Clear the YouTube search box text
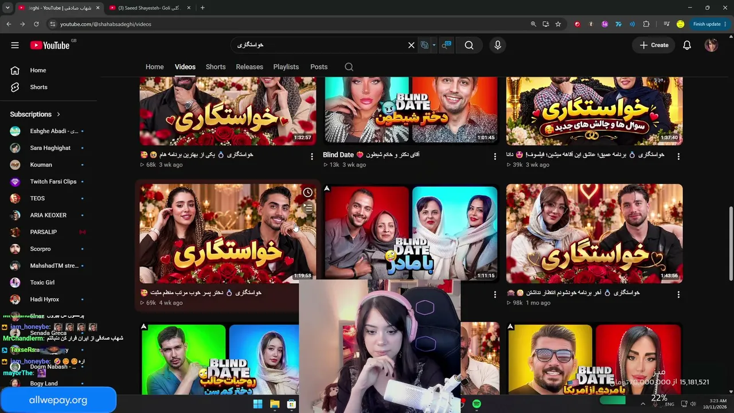The image size is (734, 413). pyautogui.click(x=411, y=45)
